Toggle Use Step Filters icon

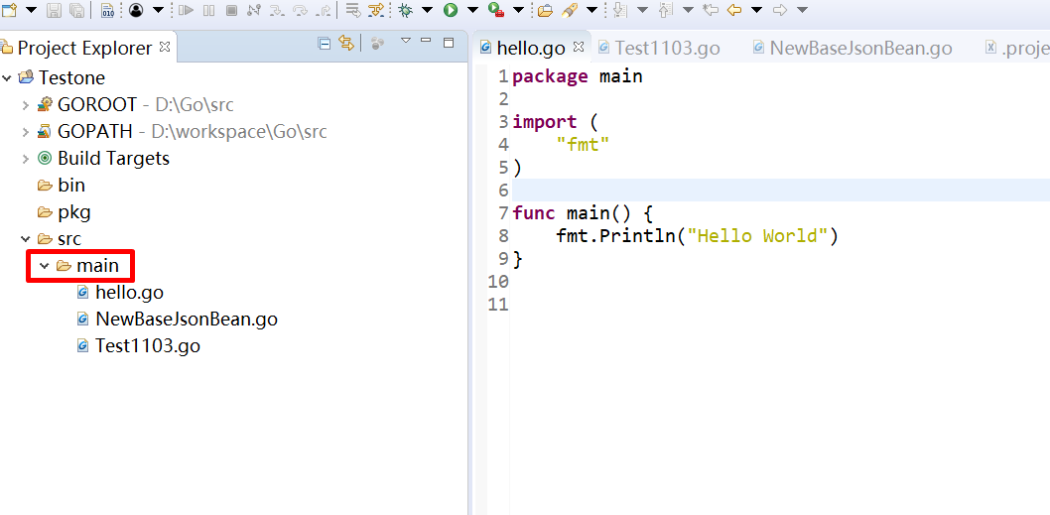click(x=377, y=10)
